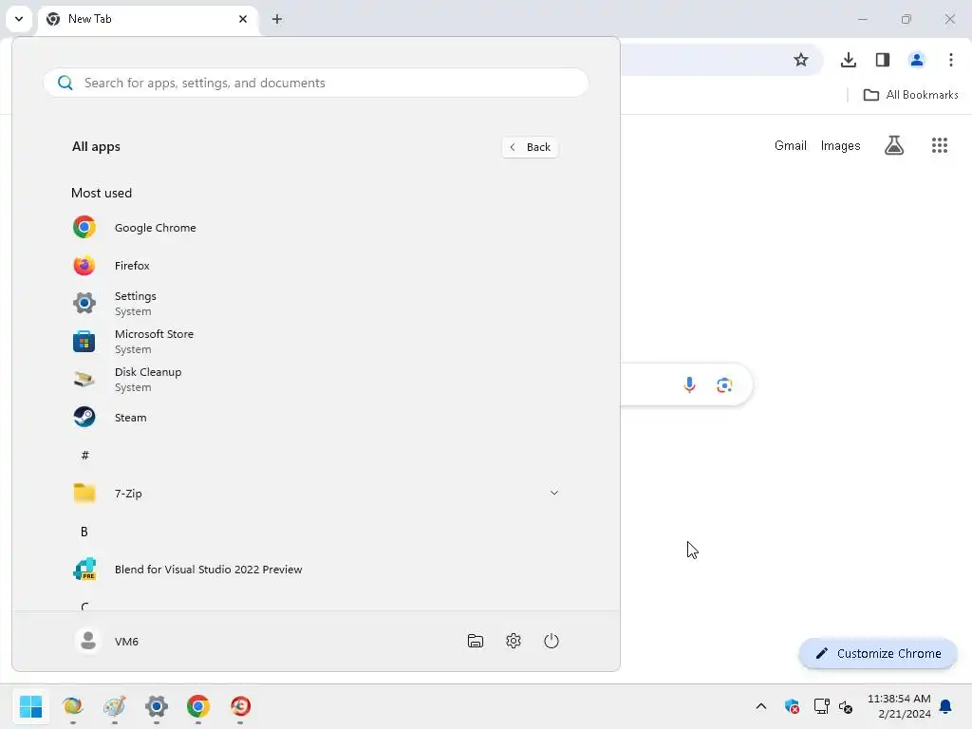Open the Gmail link
The image size is (972, 729).
pyautogui.click(x=791, y=145)
